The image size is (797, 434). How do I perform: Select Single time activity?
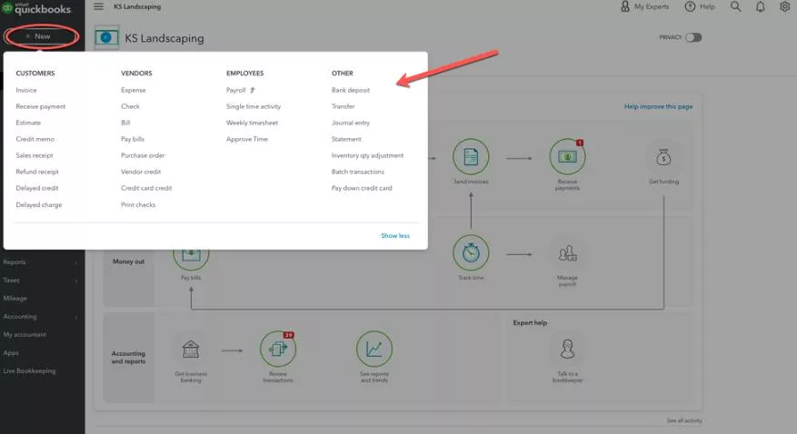point(254,106)
